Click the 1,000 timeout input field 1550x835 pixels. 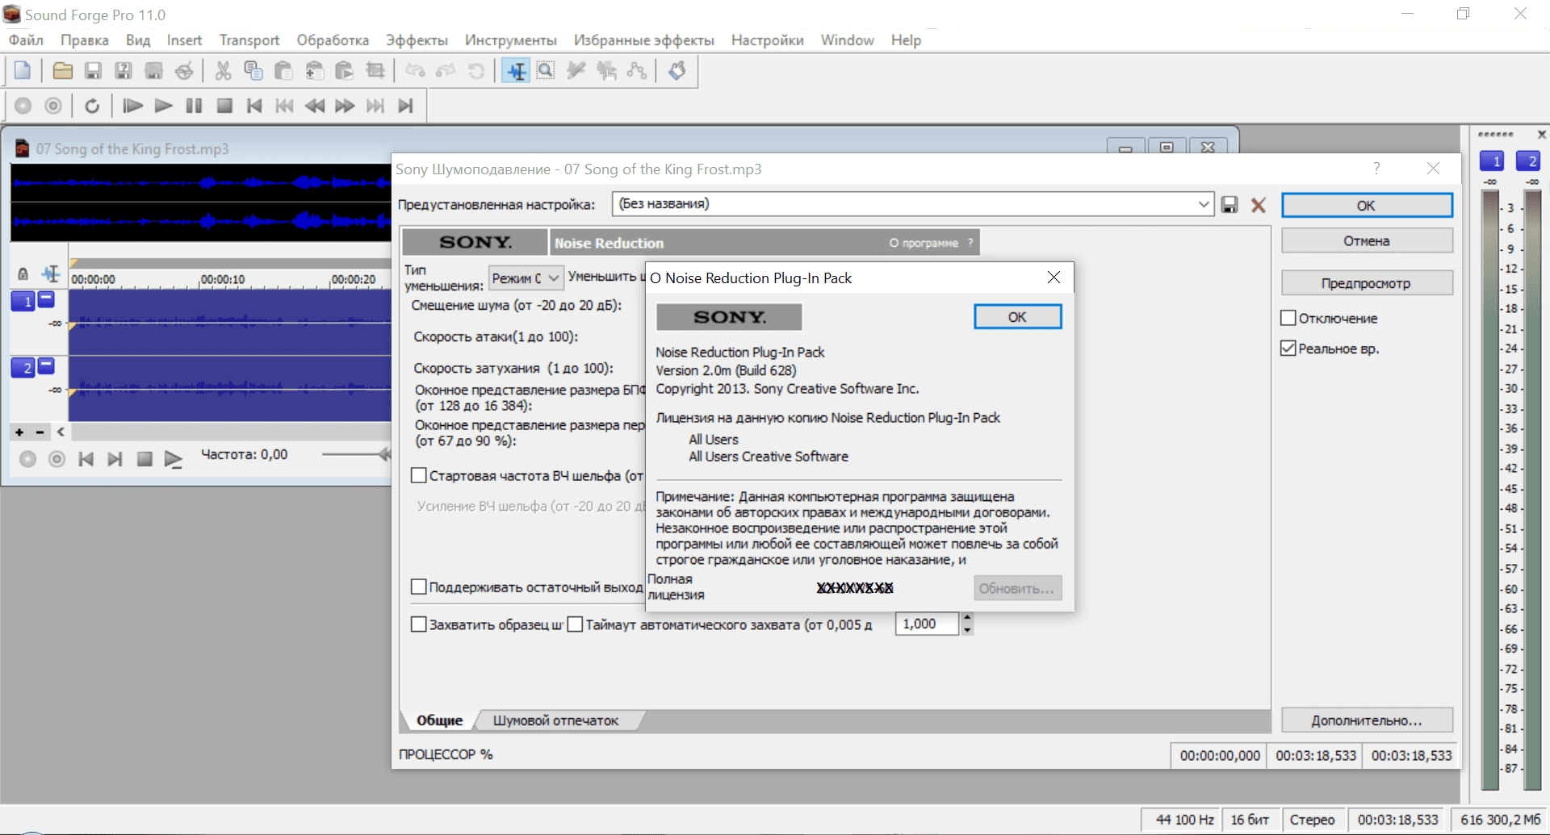point(926,624)
